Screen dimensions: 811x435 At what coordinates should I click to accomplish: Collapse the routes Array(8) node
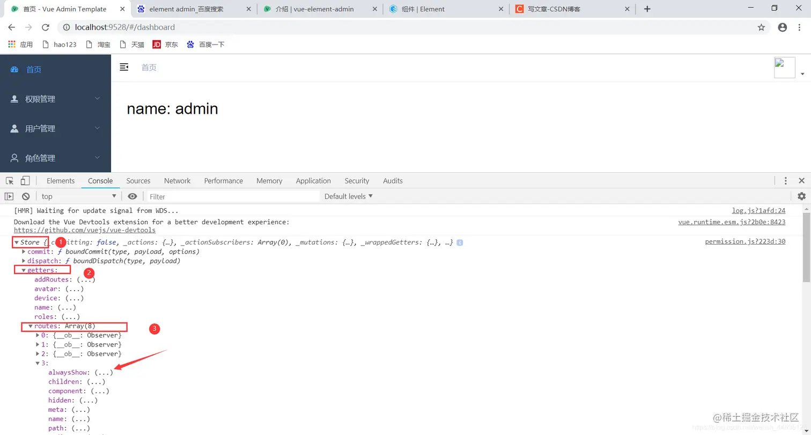(31, 326)
